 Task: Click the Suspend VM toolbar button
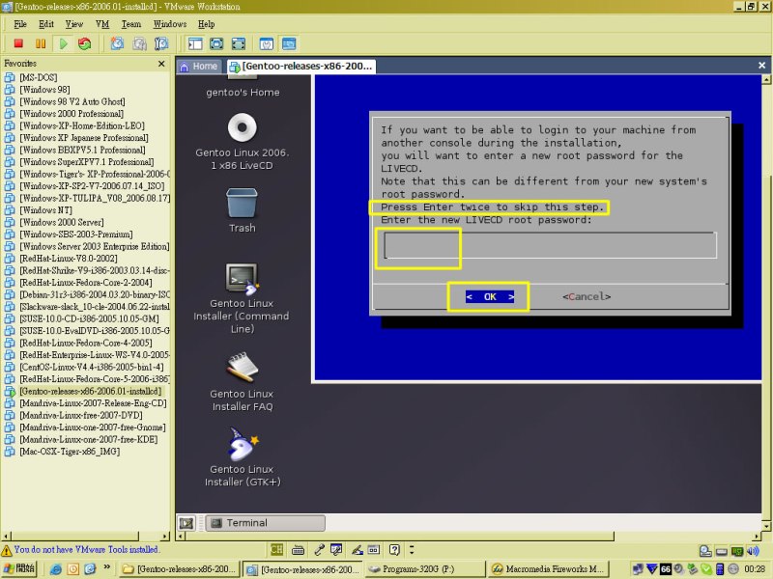[41, 43]
